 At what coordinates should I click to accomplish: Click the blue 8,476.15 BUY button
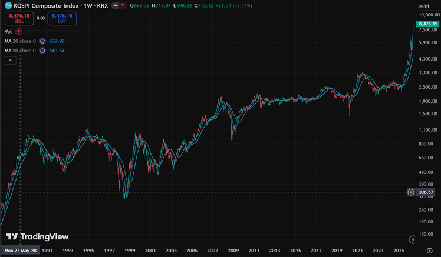pyautogui.click(x=62, y=18)
